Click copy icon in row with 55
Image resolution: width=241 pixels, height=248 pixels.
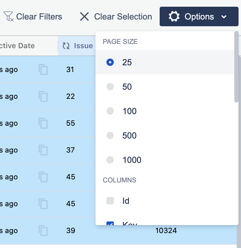tap(43, 123)
